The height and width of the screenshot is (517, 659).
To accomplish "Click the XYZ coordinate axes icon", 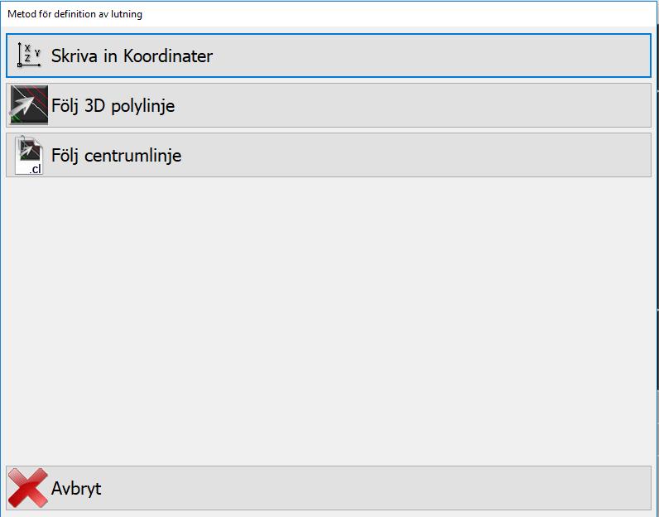I will 29,56.
